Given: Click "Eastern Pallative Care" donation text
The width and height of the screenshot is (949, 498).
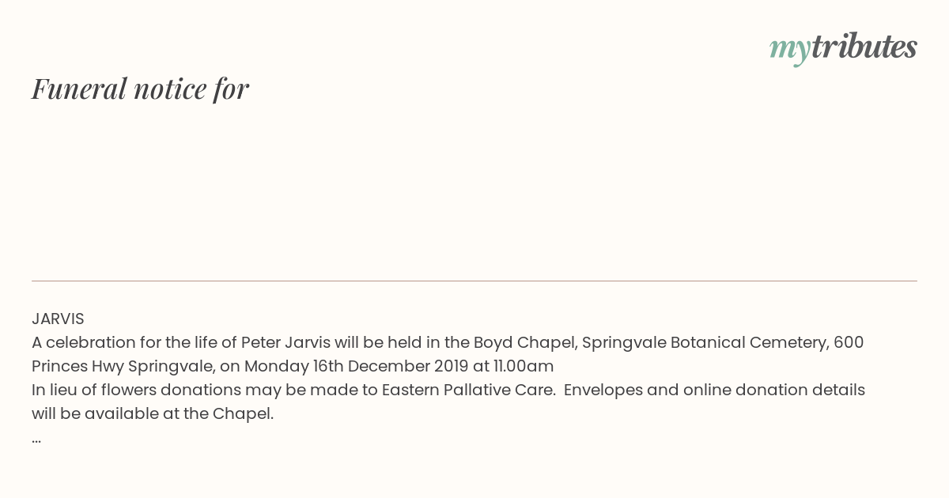Looking at the screenshot, I should coord(468,390).
